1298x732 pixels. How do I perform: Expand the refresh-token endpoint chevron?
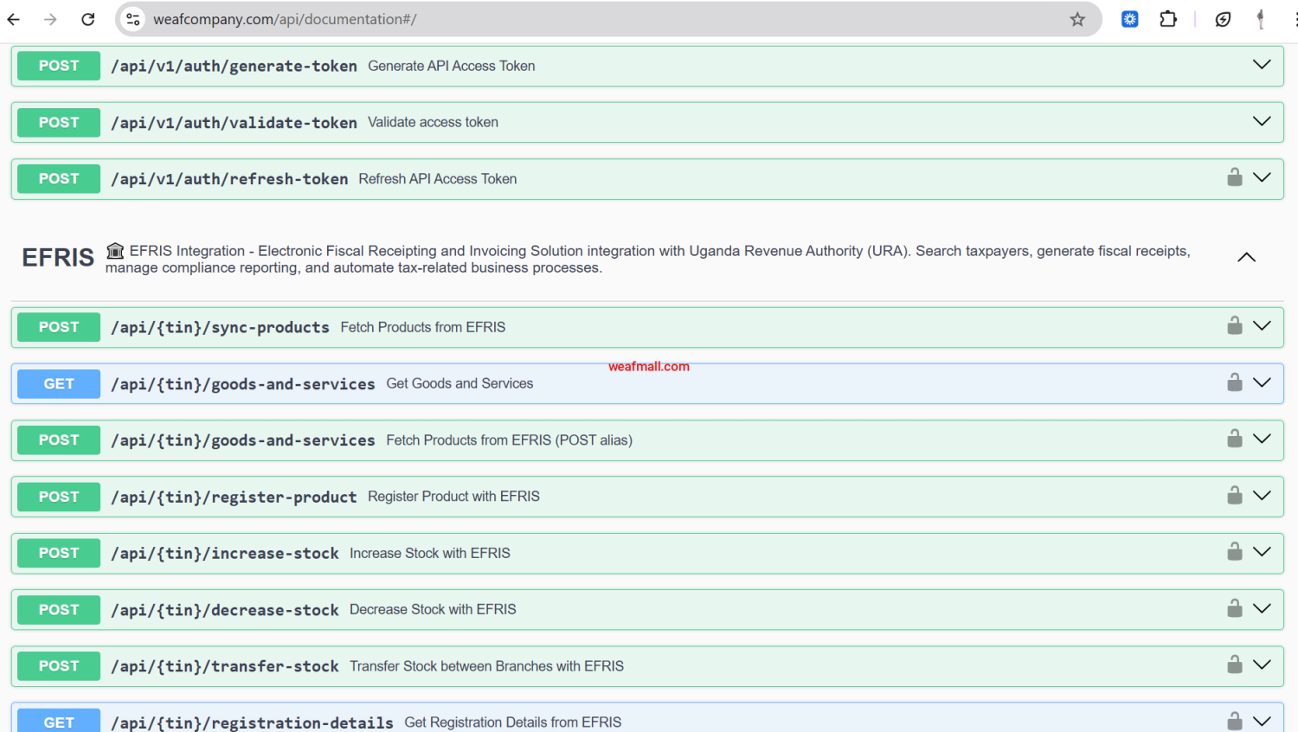pos(1263,177)
